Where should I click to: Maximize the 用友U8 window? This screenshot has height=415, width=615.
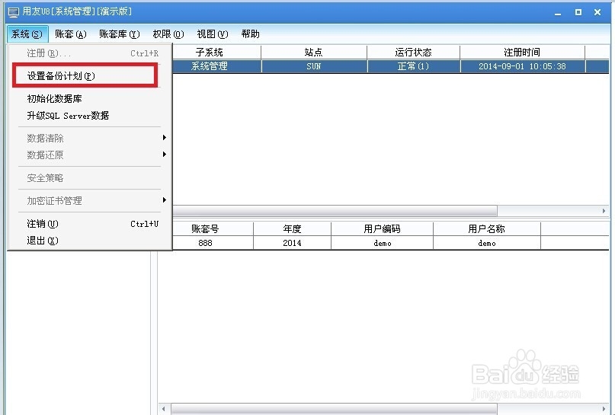(x=578, y=12)
